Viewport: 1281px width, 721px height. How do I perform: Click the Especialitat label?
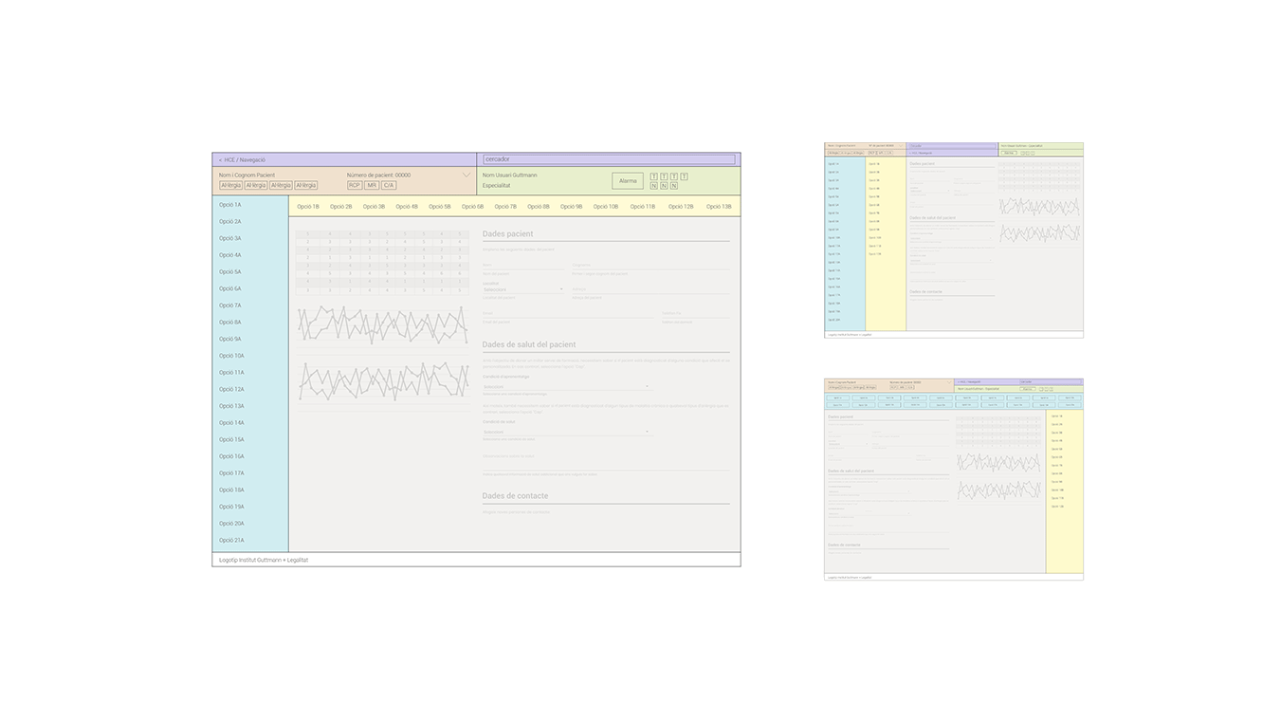tap(496, 186)
